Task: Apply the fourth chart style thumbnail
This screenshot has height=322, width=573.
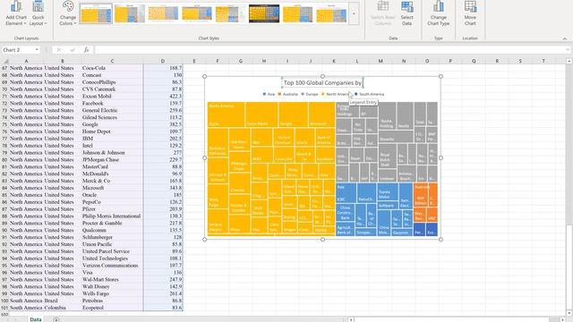Action: [x=197, y=14]
